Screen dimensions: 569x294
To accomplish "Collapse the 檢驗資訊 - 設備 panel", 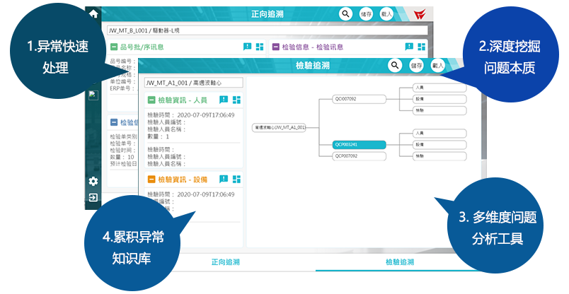I will pos(150,180).
